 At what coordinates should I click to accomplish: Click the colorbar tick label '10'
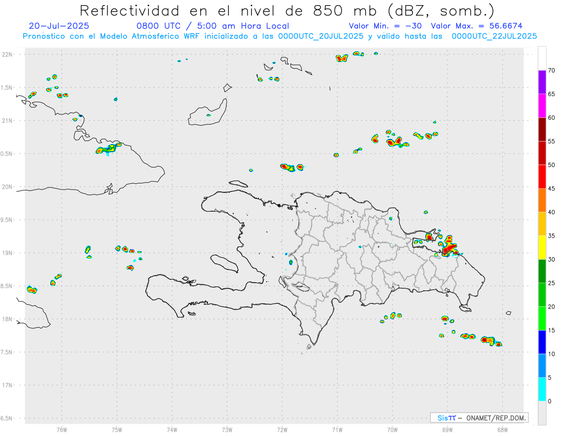coord(552,354)
